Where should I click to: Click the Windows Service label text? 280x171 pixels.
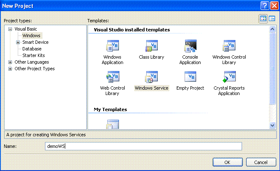click(152, 88)
